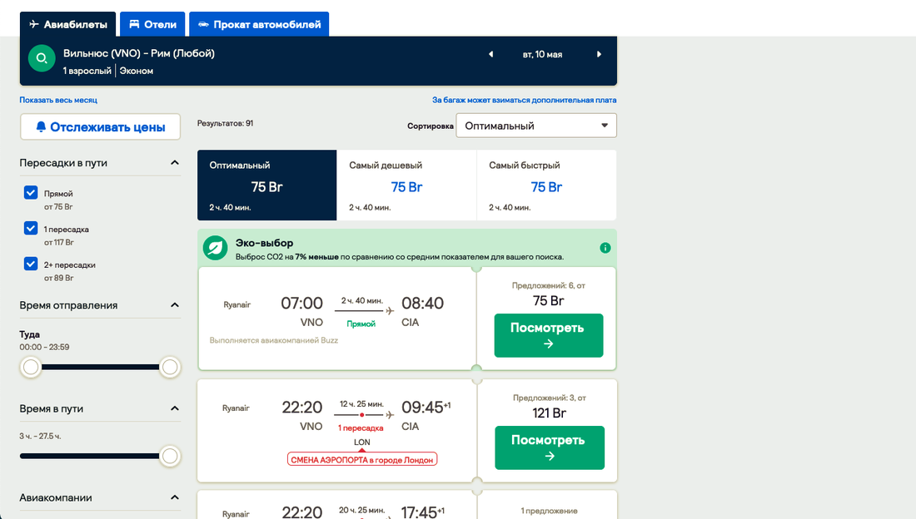The width and height of the screenshot is (916, 519).
Task: Click the right handle of Время в пути slider
Action: (x=170, y=456)
